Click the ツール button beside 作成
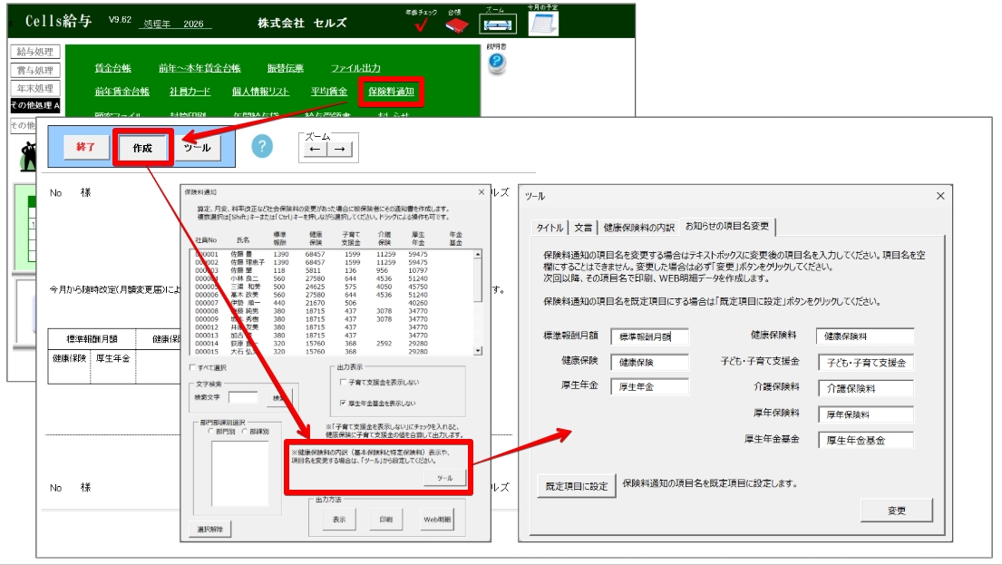This screenshot has width=1002, height=565. click(x=197, y=148)
